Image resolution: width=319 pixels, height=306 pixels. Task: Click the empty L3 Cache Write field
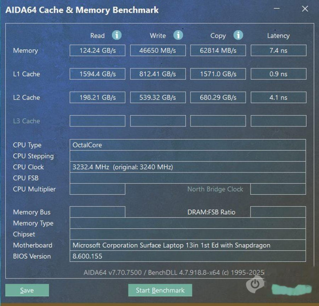coord(158,121)
